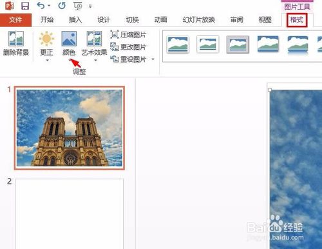
Task: Apply the second picture style with white frame
Action: [x=208, y=45]
